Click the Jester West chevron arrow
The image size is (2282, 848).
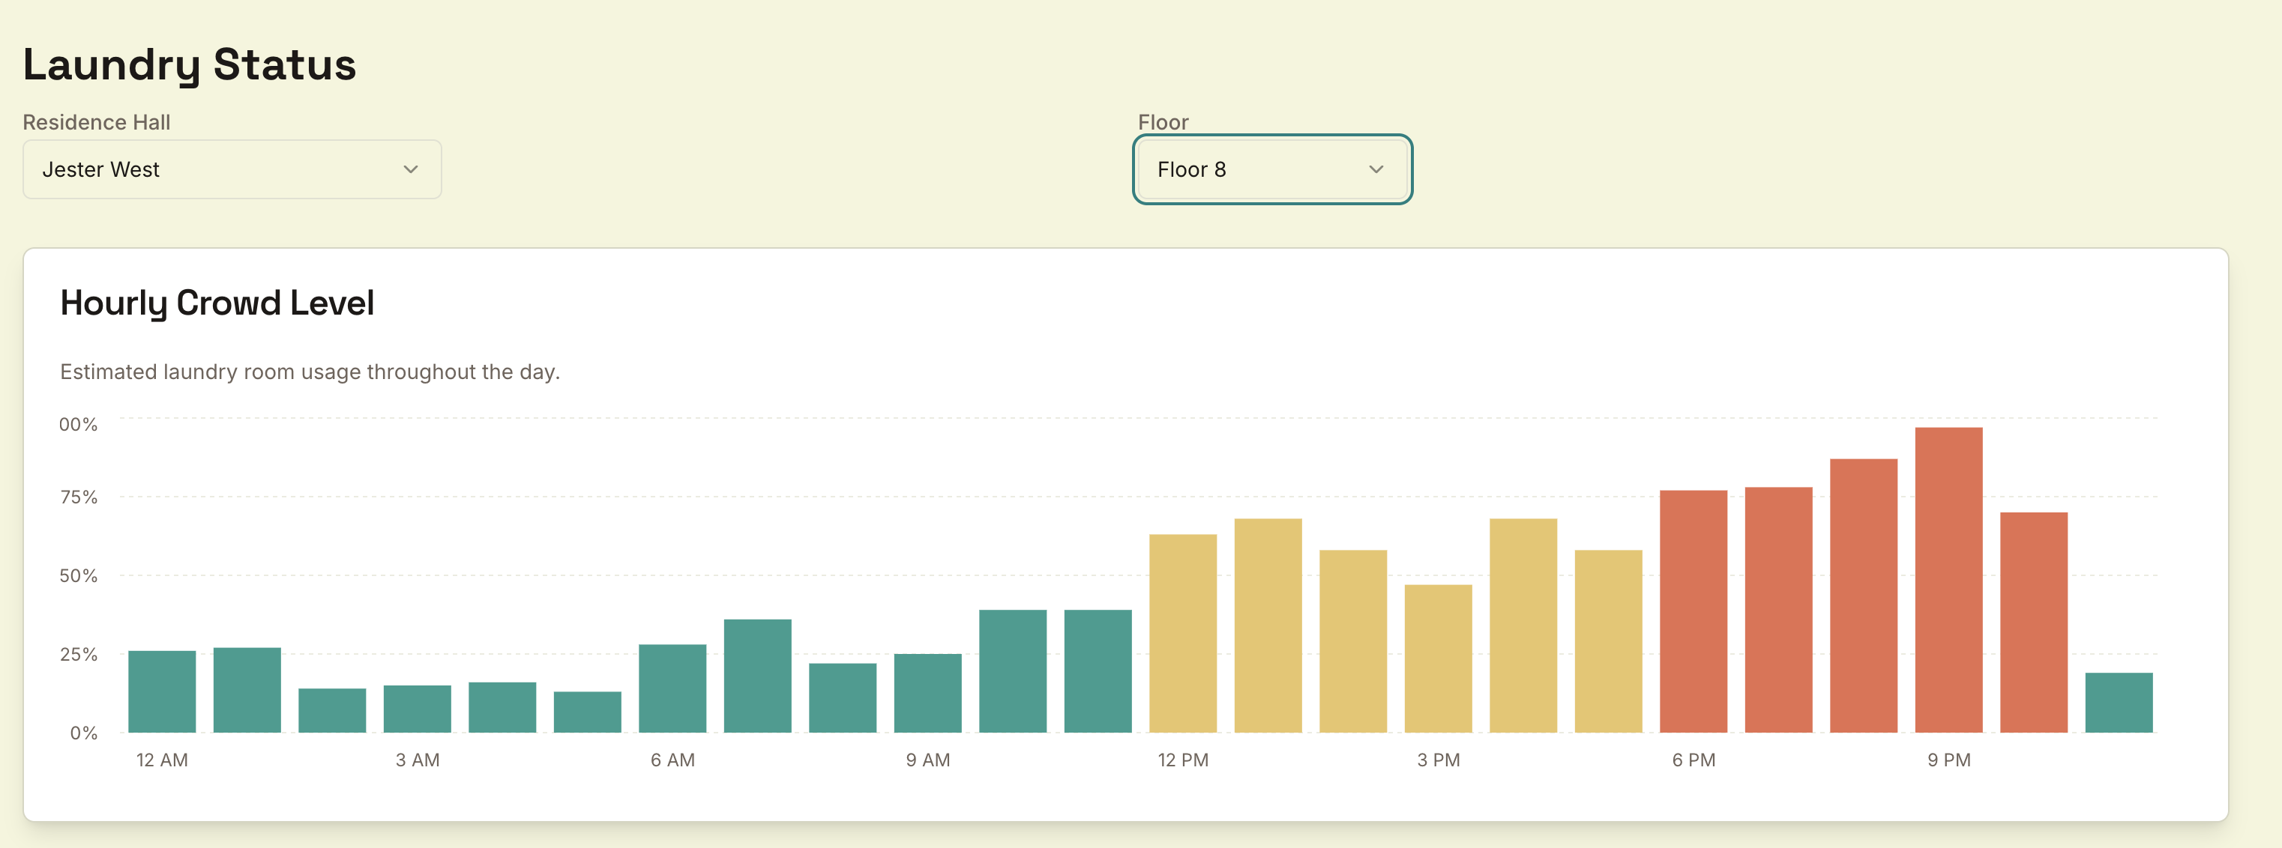click(x=410, y=169)
